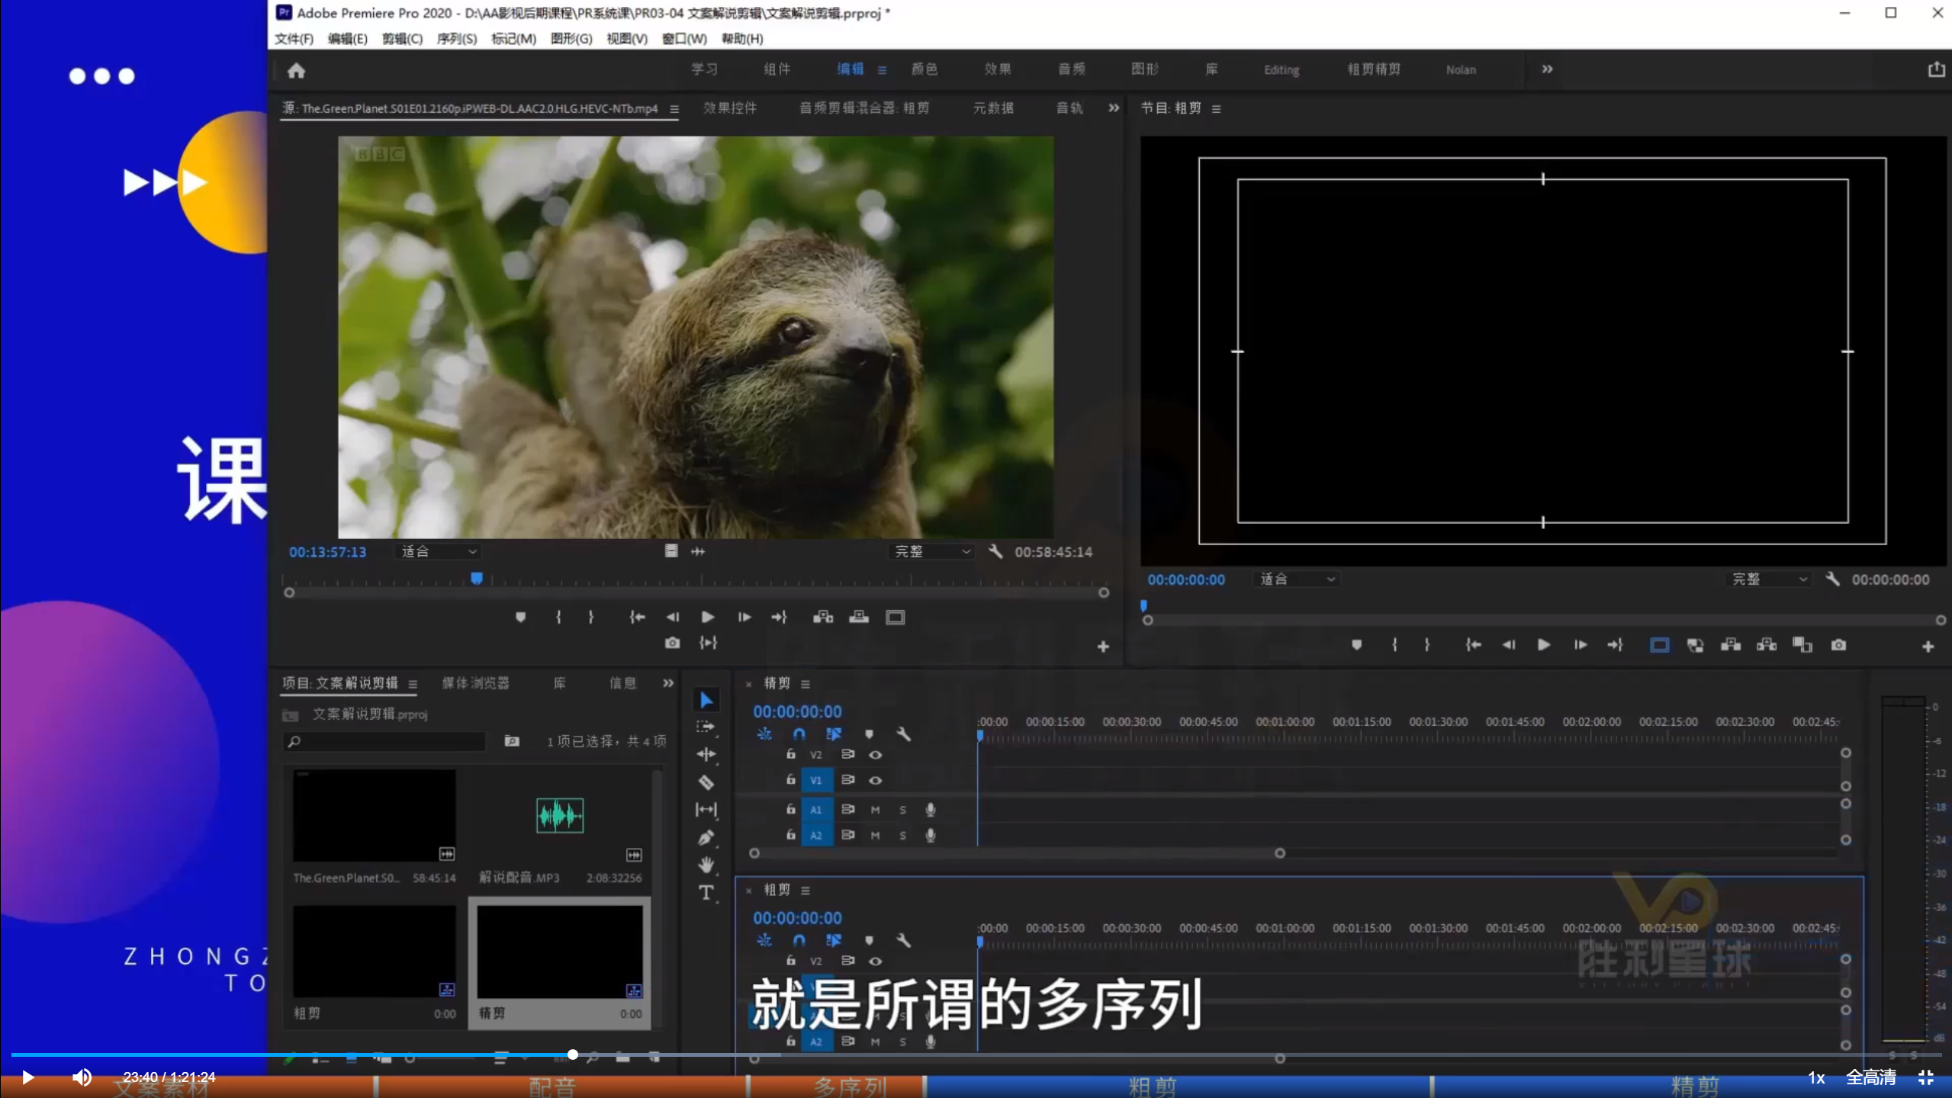Click source monitor Export Frame camera icon

pyautogui.click(x=671, y=643)
